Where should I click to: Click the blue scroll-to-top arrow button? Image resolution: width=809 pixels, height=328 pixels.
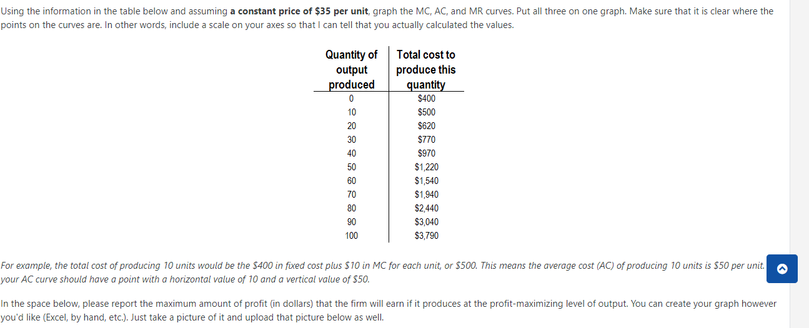783,269
